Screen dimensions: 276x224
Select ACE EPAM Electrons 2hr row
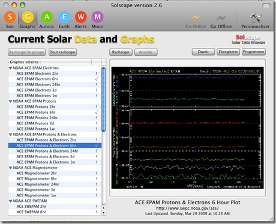click(55, 74)
